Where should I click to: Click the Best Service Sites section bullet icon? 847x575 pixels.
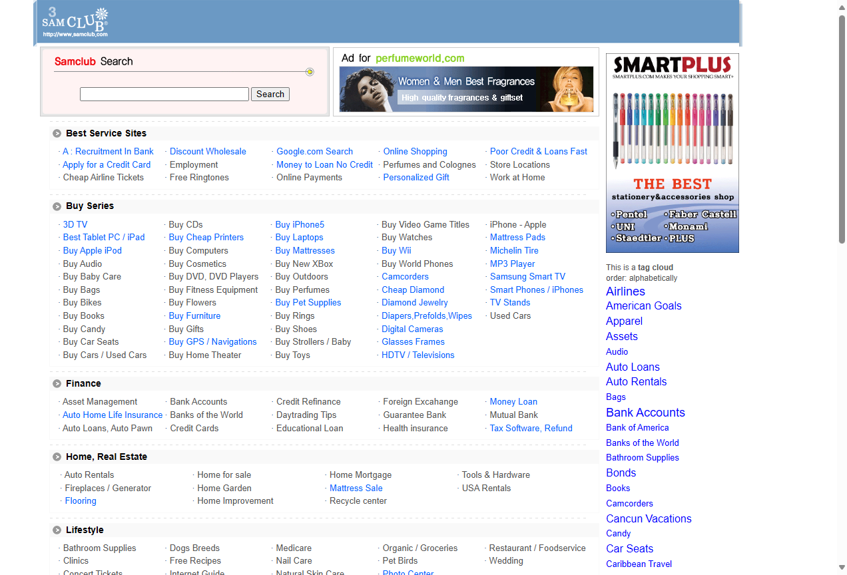(x=57, y=134)
